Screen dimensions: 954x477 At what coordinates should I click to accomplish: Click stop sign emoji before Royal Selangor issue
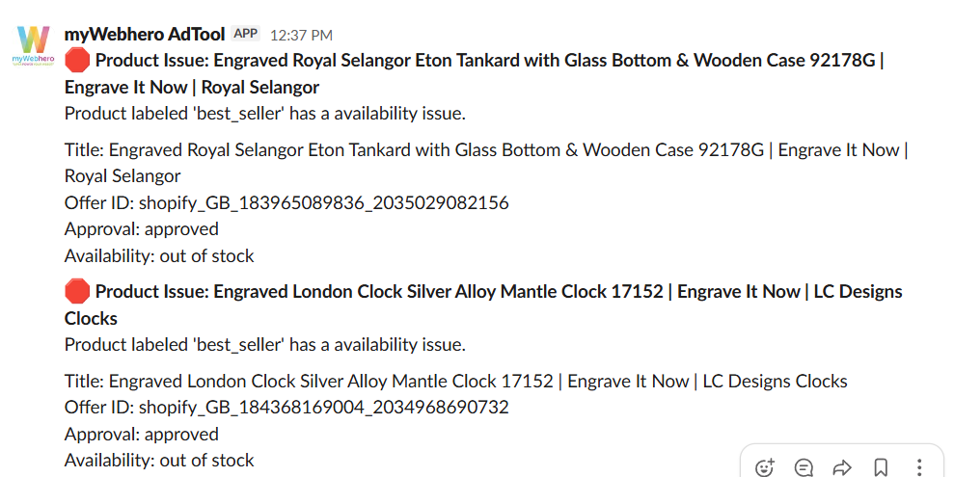[x=77, y=62]
